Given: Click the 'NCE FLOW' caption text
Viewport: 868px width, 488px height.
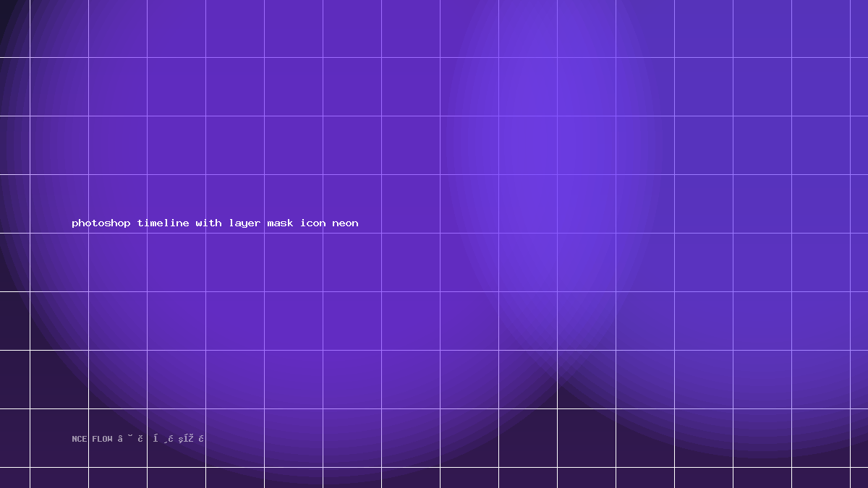Looking at the screenshot, I should coord(93,439).
